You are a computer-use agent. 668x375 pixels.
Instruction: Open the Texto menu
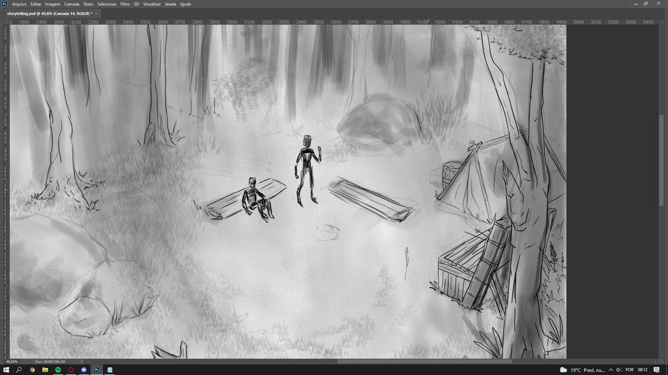pos(88,4)
